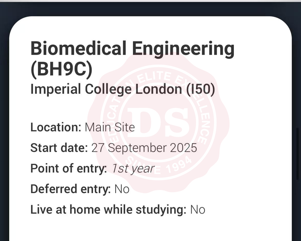Select the Live at home No value
This screenshot has width=301, height=241.
click(198, 209)
